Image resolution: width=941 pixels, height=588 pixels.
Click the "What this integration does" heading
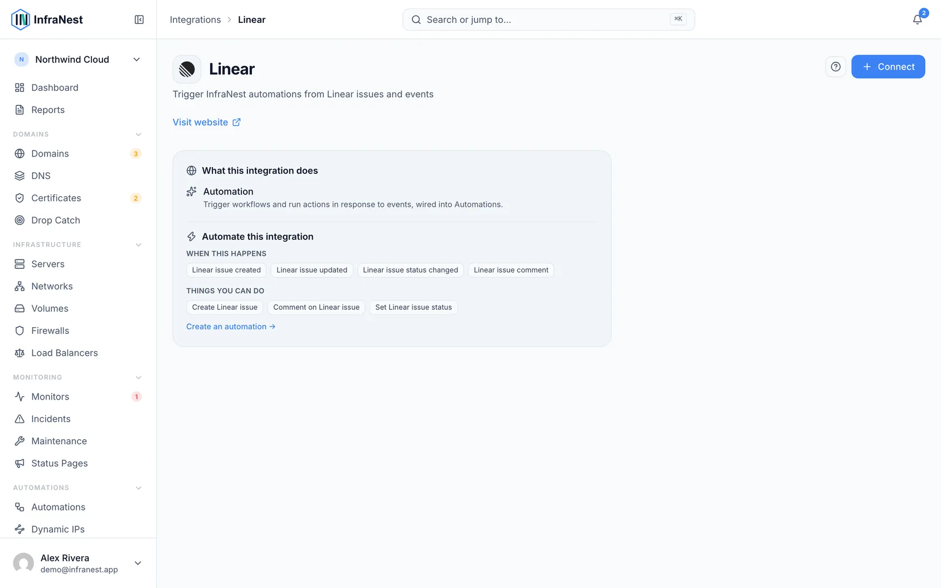260,171
